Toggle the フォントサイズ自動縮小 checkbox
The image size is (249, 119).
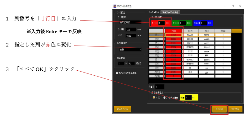[117, 73]
